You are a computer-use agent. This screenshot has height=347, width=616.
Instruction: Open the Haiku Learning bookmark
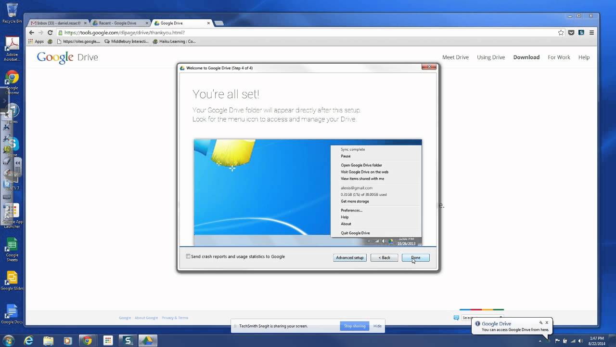tap(174, 41)
